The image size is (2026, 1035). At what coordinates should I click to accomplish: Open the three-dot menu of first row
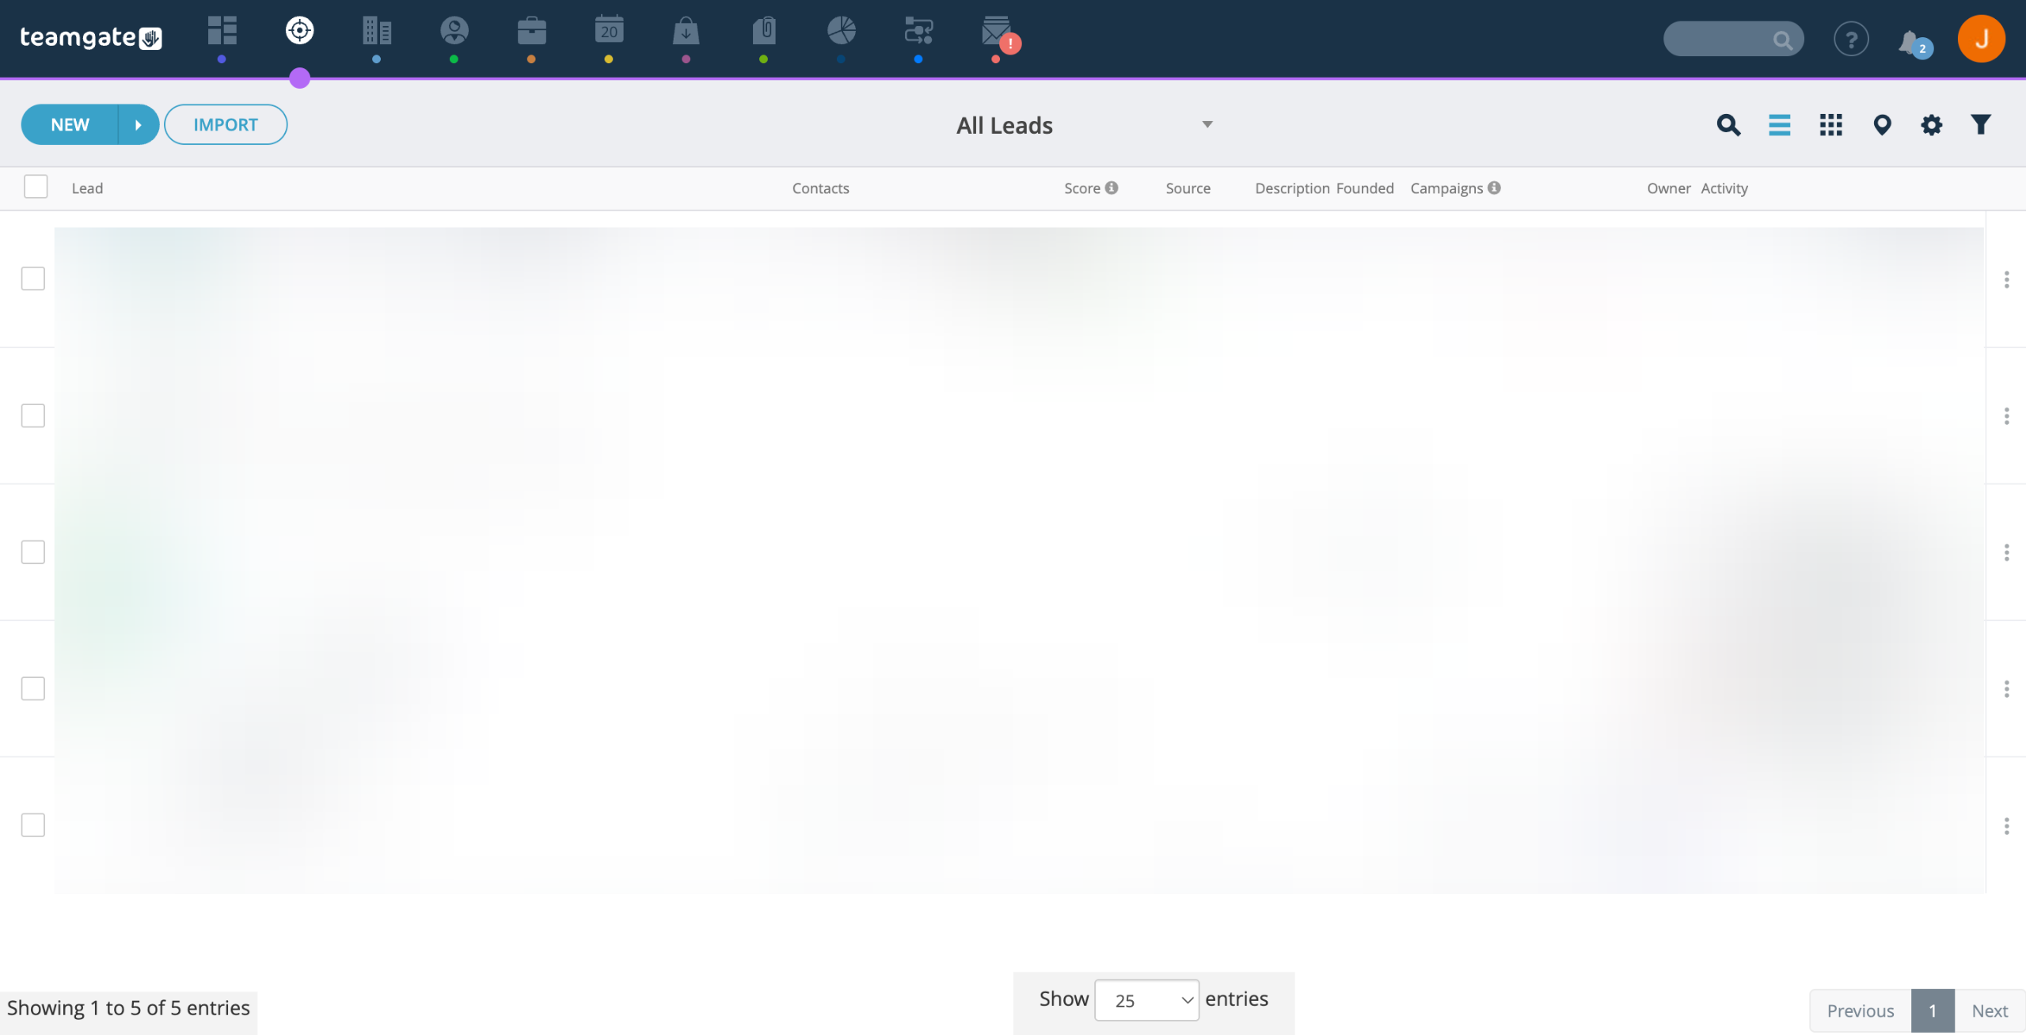(2006, 279)
